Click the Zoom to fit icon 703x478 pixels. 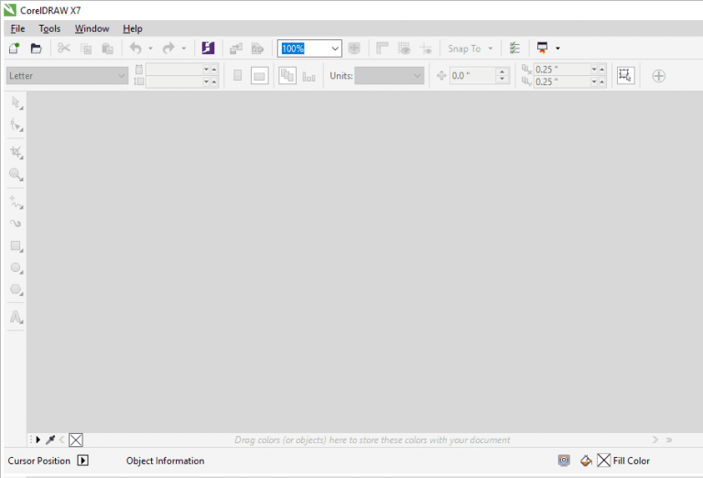coord(354,48)
